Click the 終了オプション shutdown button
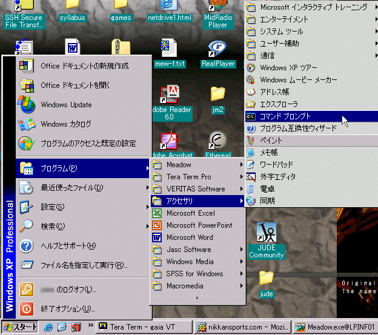378x335 pixels. 67,309
